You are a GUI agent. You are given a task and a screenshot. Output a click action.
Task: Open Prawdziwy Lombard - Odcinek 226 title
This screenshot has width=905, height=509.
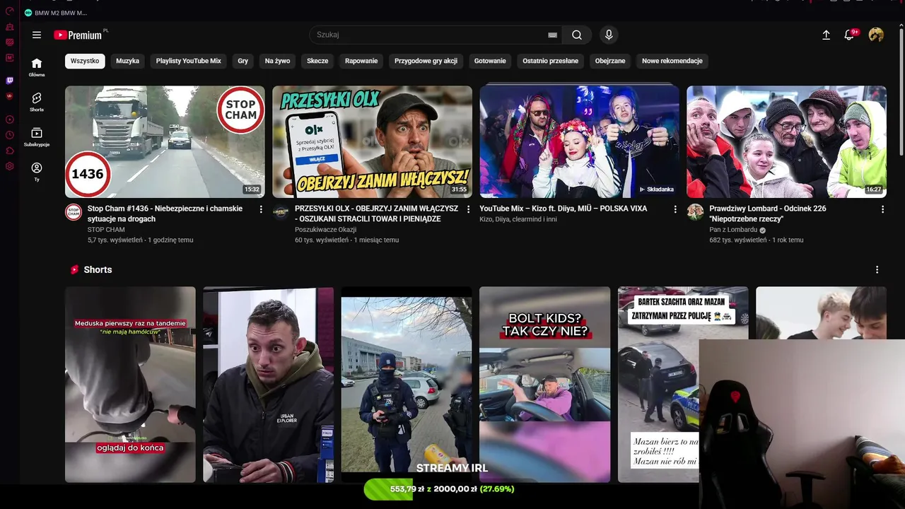click(x=768, y=213)
